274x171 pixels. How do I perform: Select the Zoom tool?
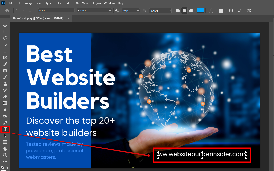coord(5,155)
